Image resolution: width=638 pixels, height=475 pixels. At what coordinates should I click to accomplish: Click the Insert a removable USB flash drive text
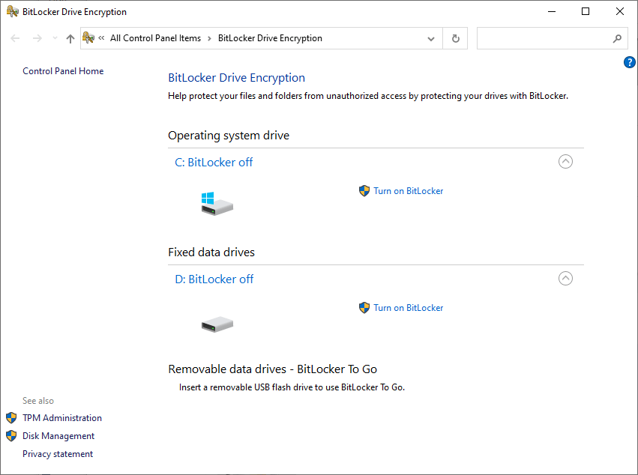point(292,387)
